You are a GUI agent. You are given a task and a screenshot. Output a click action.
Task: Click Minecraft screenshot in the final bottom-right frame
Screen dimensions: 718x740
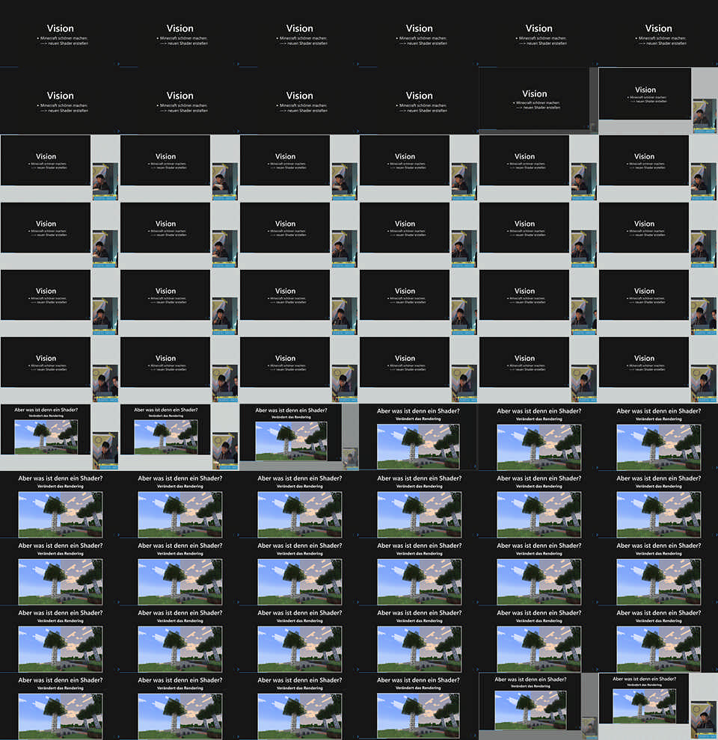pyautogui.click(x=643, y=705)
